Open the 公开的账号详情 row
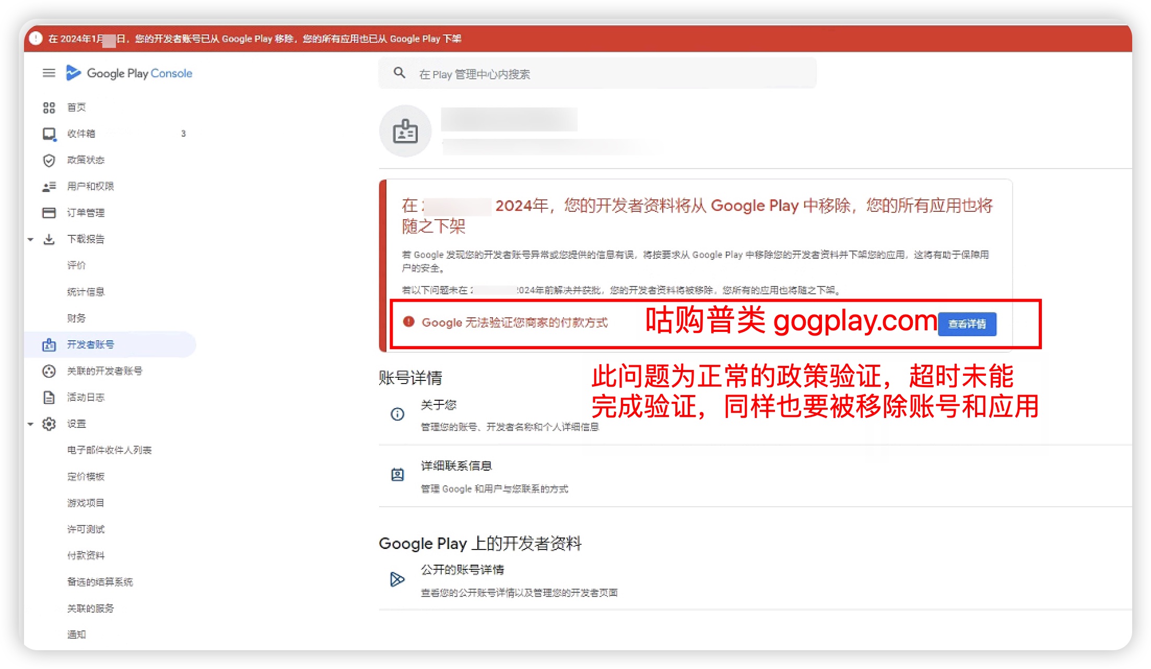 point(755,580)
